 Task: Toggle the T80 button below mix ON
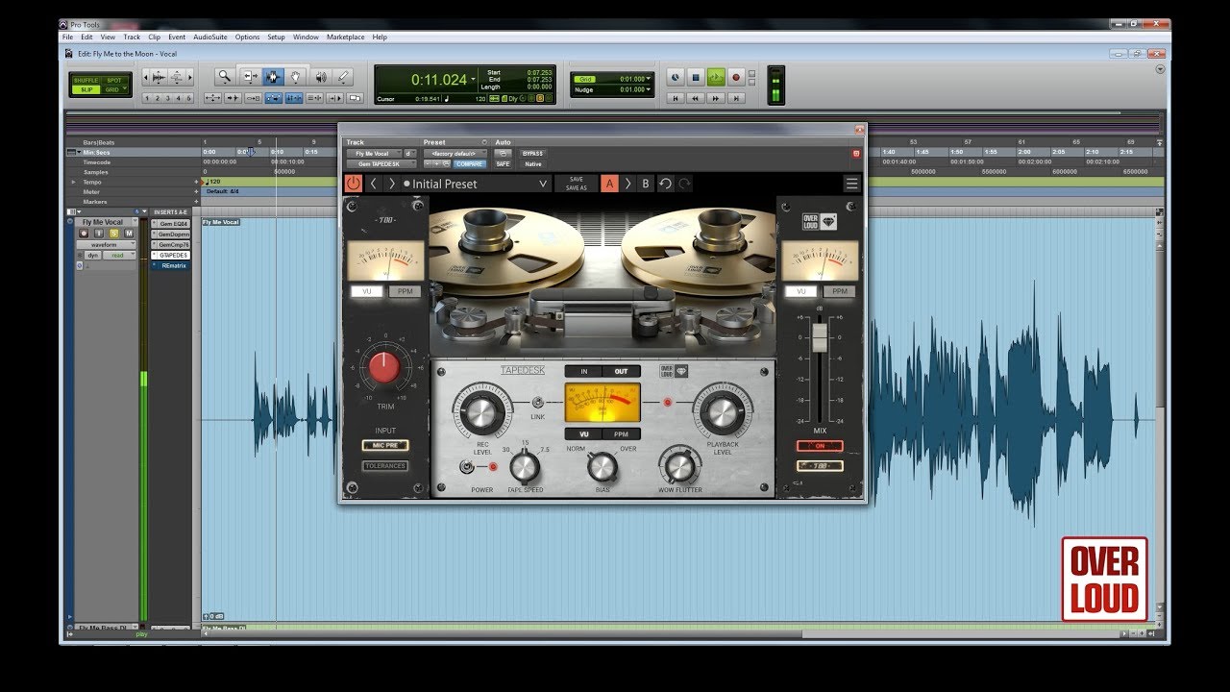click(820, 466)
